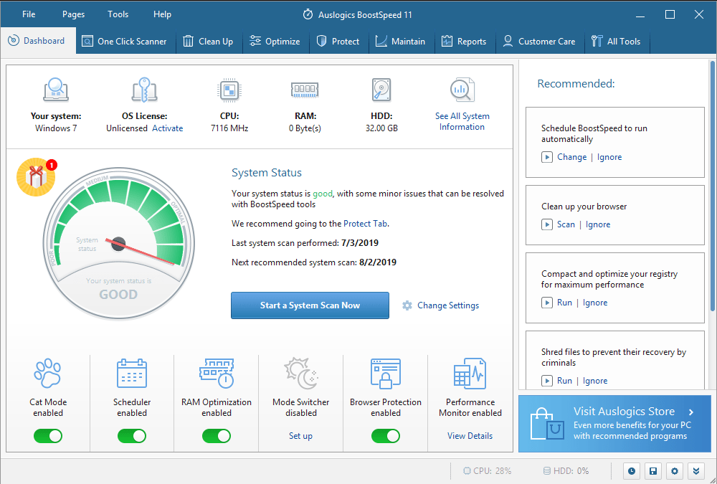Switch to the Clean Up tab
Screen dimensions: 717x484
[x=209, y=42]
